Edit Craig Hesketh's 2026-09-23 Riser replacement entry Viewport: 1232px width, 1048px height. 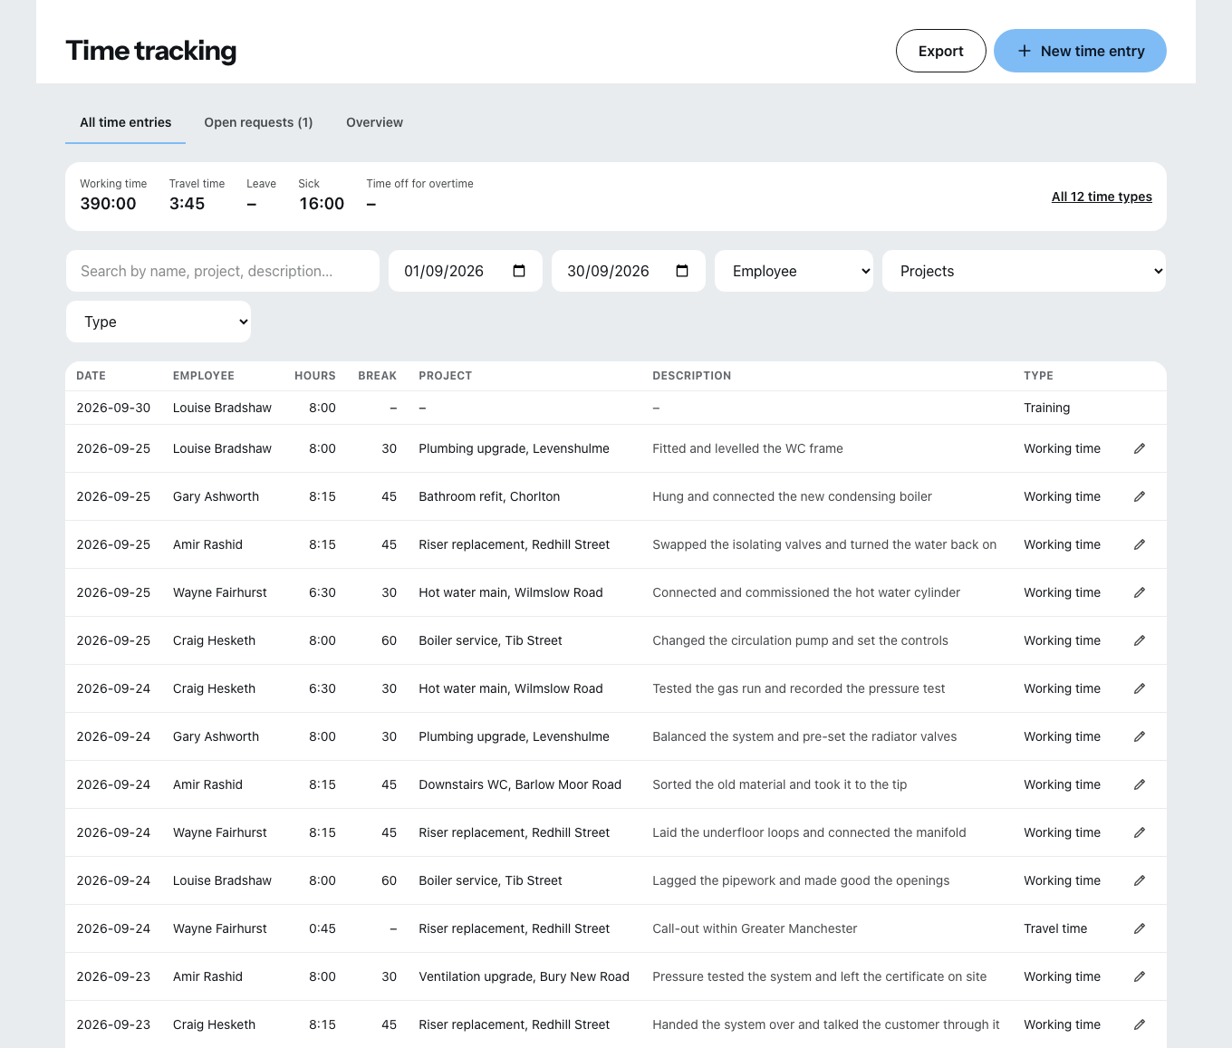point(1140,1024)
